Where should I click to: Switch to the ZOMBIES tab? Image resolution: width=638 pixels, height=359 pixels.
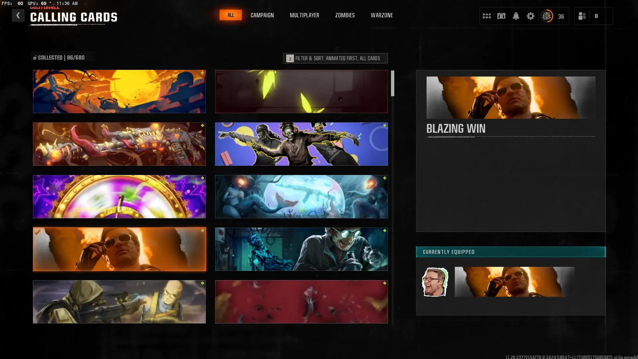point(345,15)
